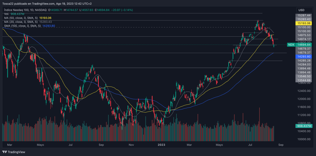The image size is (316, 156).
Task: Select the 13544.68 gray price level label
Action: point(304,80)
